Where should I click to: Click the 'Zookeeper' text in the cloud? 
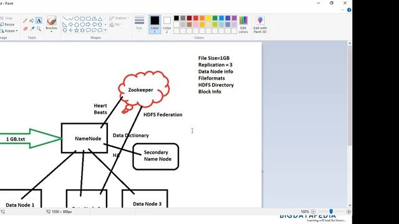[x=140, y=90]
